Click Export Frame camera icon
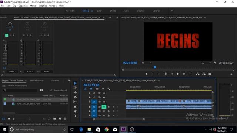237x133 pixels. coord(210,74)
